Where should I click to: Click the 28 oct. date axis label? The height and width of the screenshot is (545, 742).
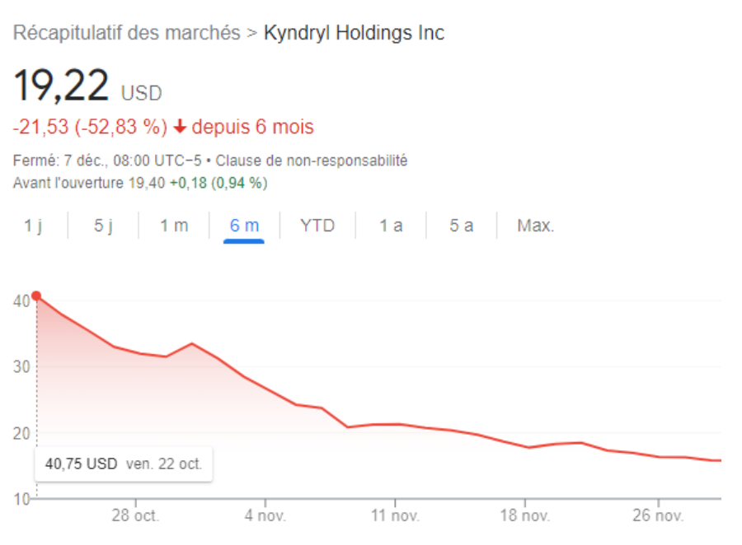tap(135, 516)
